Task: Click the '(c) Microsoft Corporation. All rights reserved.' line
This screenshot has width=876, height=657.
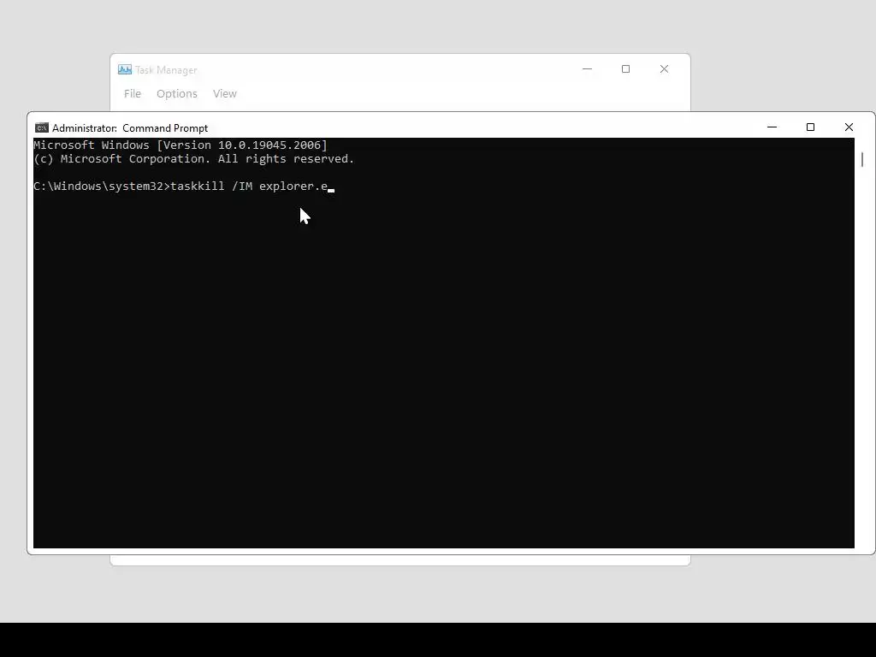Action: coord(194,159)
